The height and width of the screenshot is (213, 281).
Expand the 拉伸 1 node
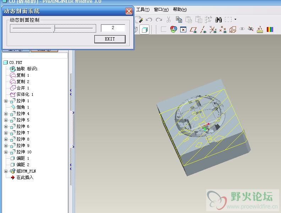[x=6, y=101]
